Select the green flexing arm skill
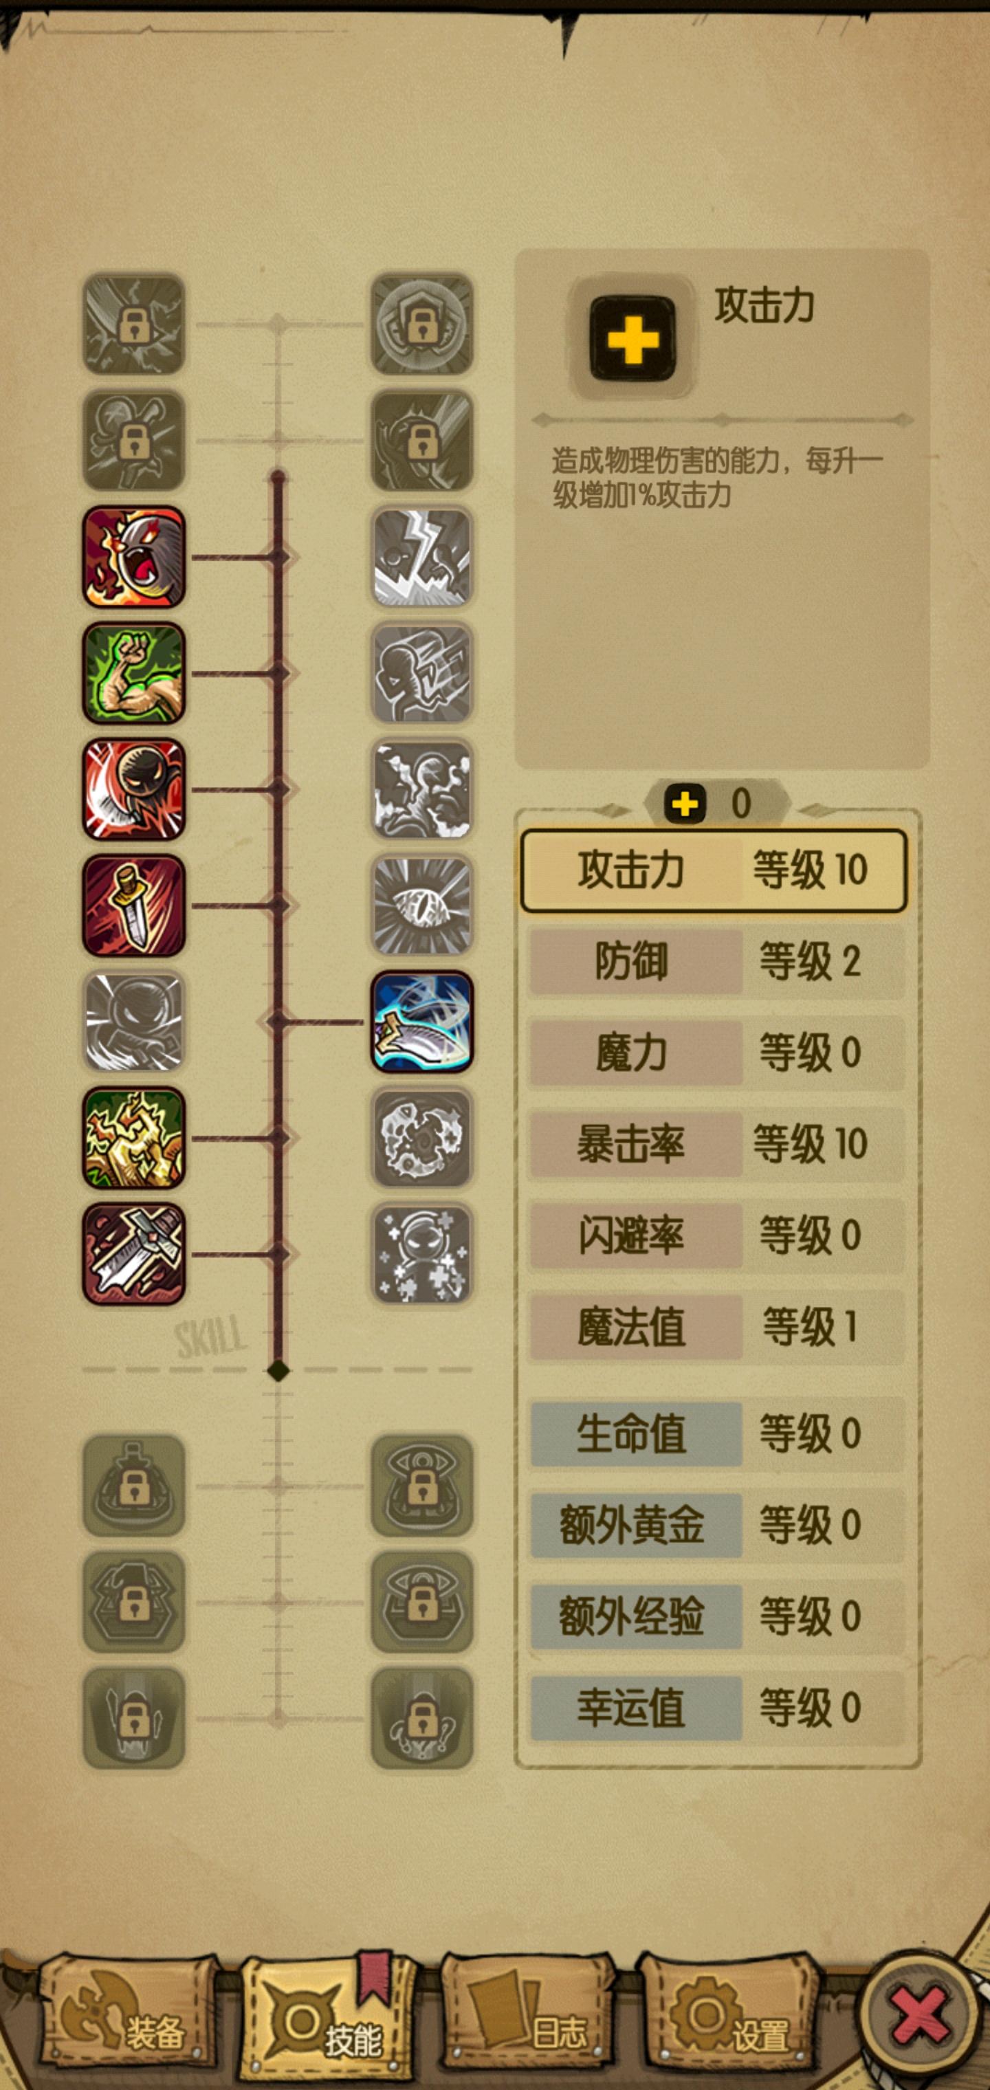The image size is (990, 2090). point(134,674)
